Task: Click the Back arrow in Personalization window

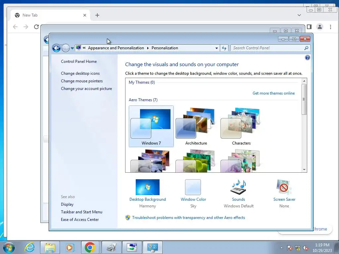Action: pos(56,48)
